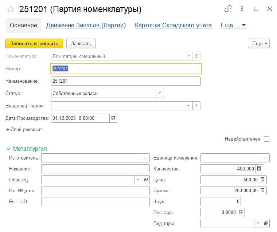Expand the Статус dropdown list
Viewport: 277px width, 232px height.
coord(160,93)
